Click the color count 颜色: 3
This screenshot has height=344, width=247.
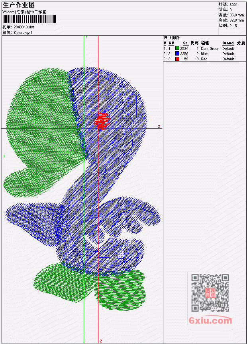click(x=225, y=10)
